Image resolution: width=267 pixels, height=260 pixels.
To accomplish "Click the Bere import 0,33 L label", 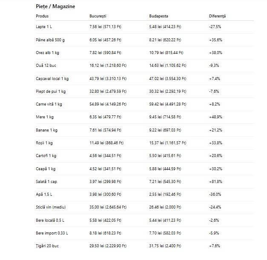I will point(52,233).
